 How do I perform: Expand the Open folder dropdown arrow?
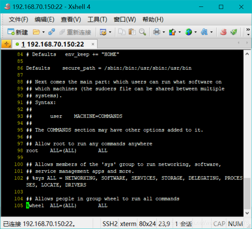pyautogui.click(x=43, y=32)
